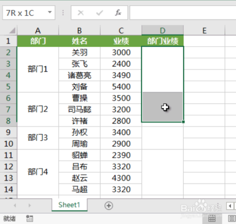This screenshot has width=236, height=224.
Task: Click the cell containing 曹操
Action: (x=79, y=98)
